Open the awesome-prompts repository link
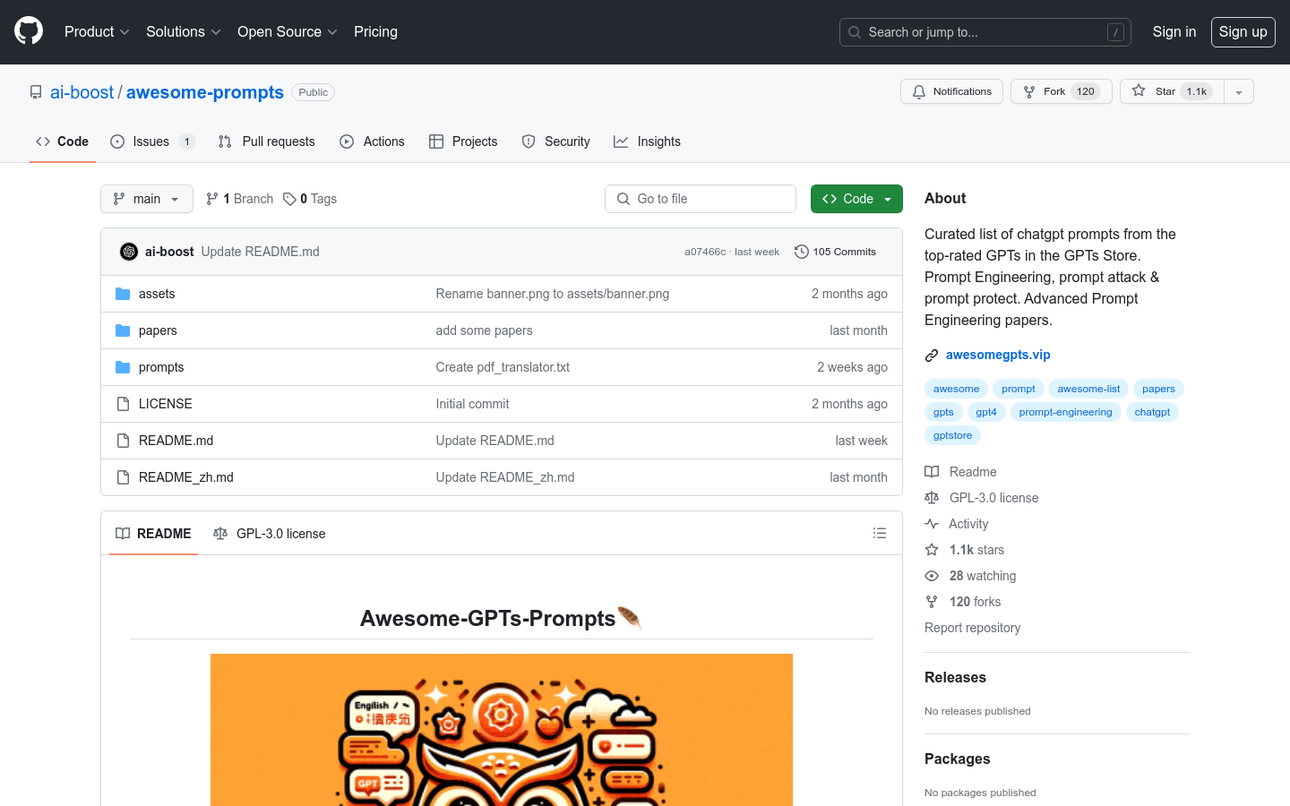The height and width of the screenshot is (806, 1290). click(x=204, y=92)
